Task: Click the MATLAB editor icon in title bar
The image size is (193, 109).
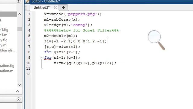Action: [27, 1]
